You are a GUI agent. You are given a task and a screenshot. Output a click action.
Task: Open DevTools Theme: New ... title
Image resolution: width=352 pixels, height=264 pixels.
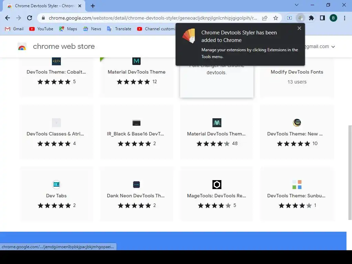pyautogui.click(x=295, y=134)
